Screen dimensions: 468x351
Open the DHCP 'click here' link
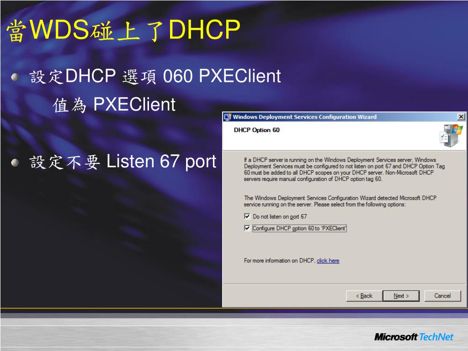[328, 261]
